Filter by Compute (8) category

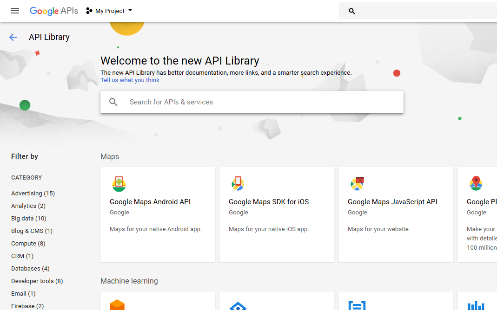pos(28,244)
